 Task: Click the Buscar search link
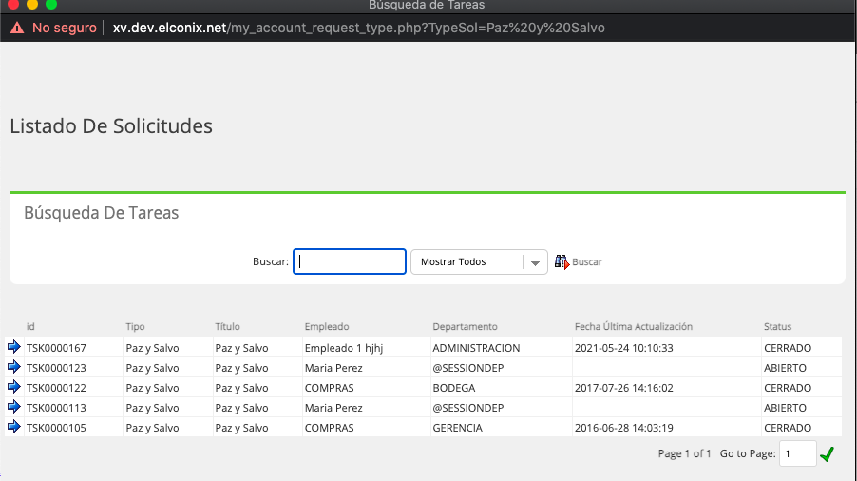coord(586,261)
